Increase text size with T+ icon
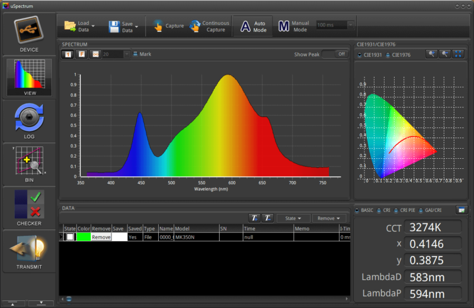474x308 pixels. (255, 218)
